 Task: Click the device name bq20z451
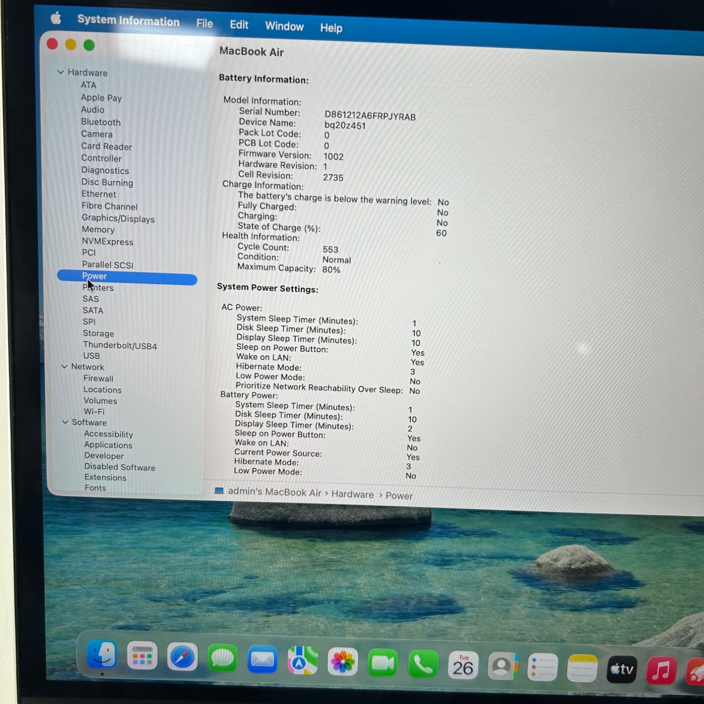[x=345, y=125]
